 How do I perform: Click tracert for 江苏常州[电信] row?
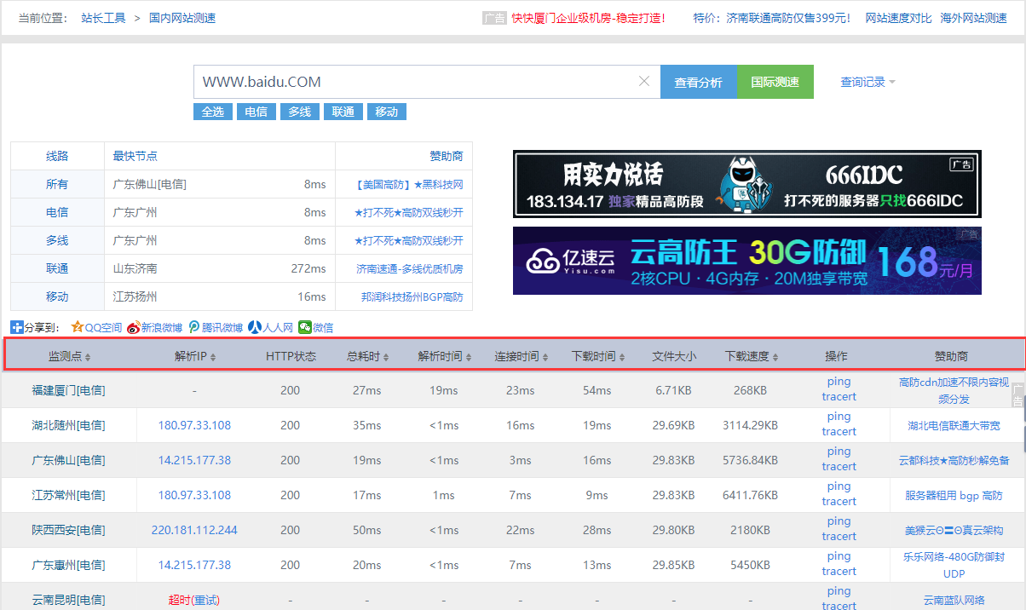[839, 501]
